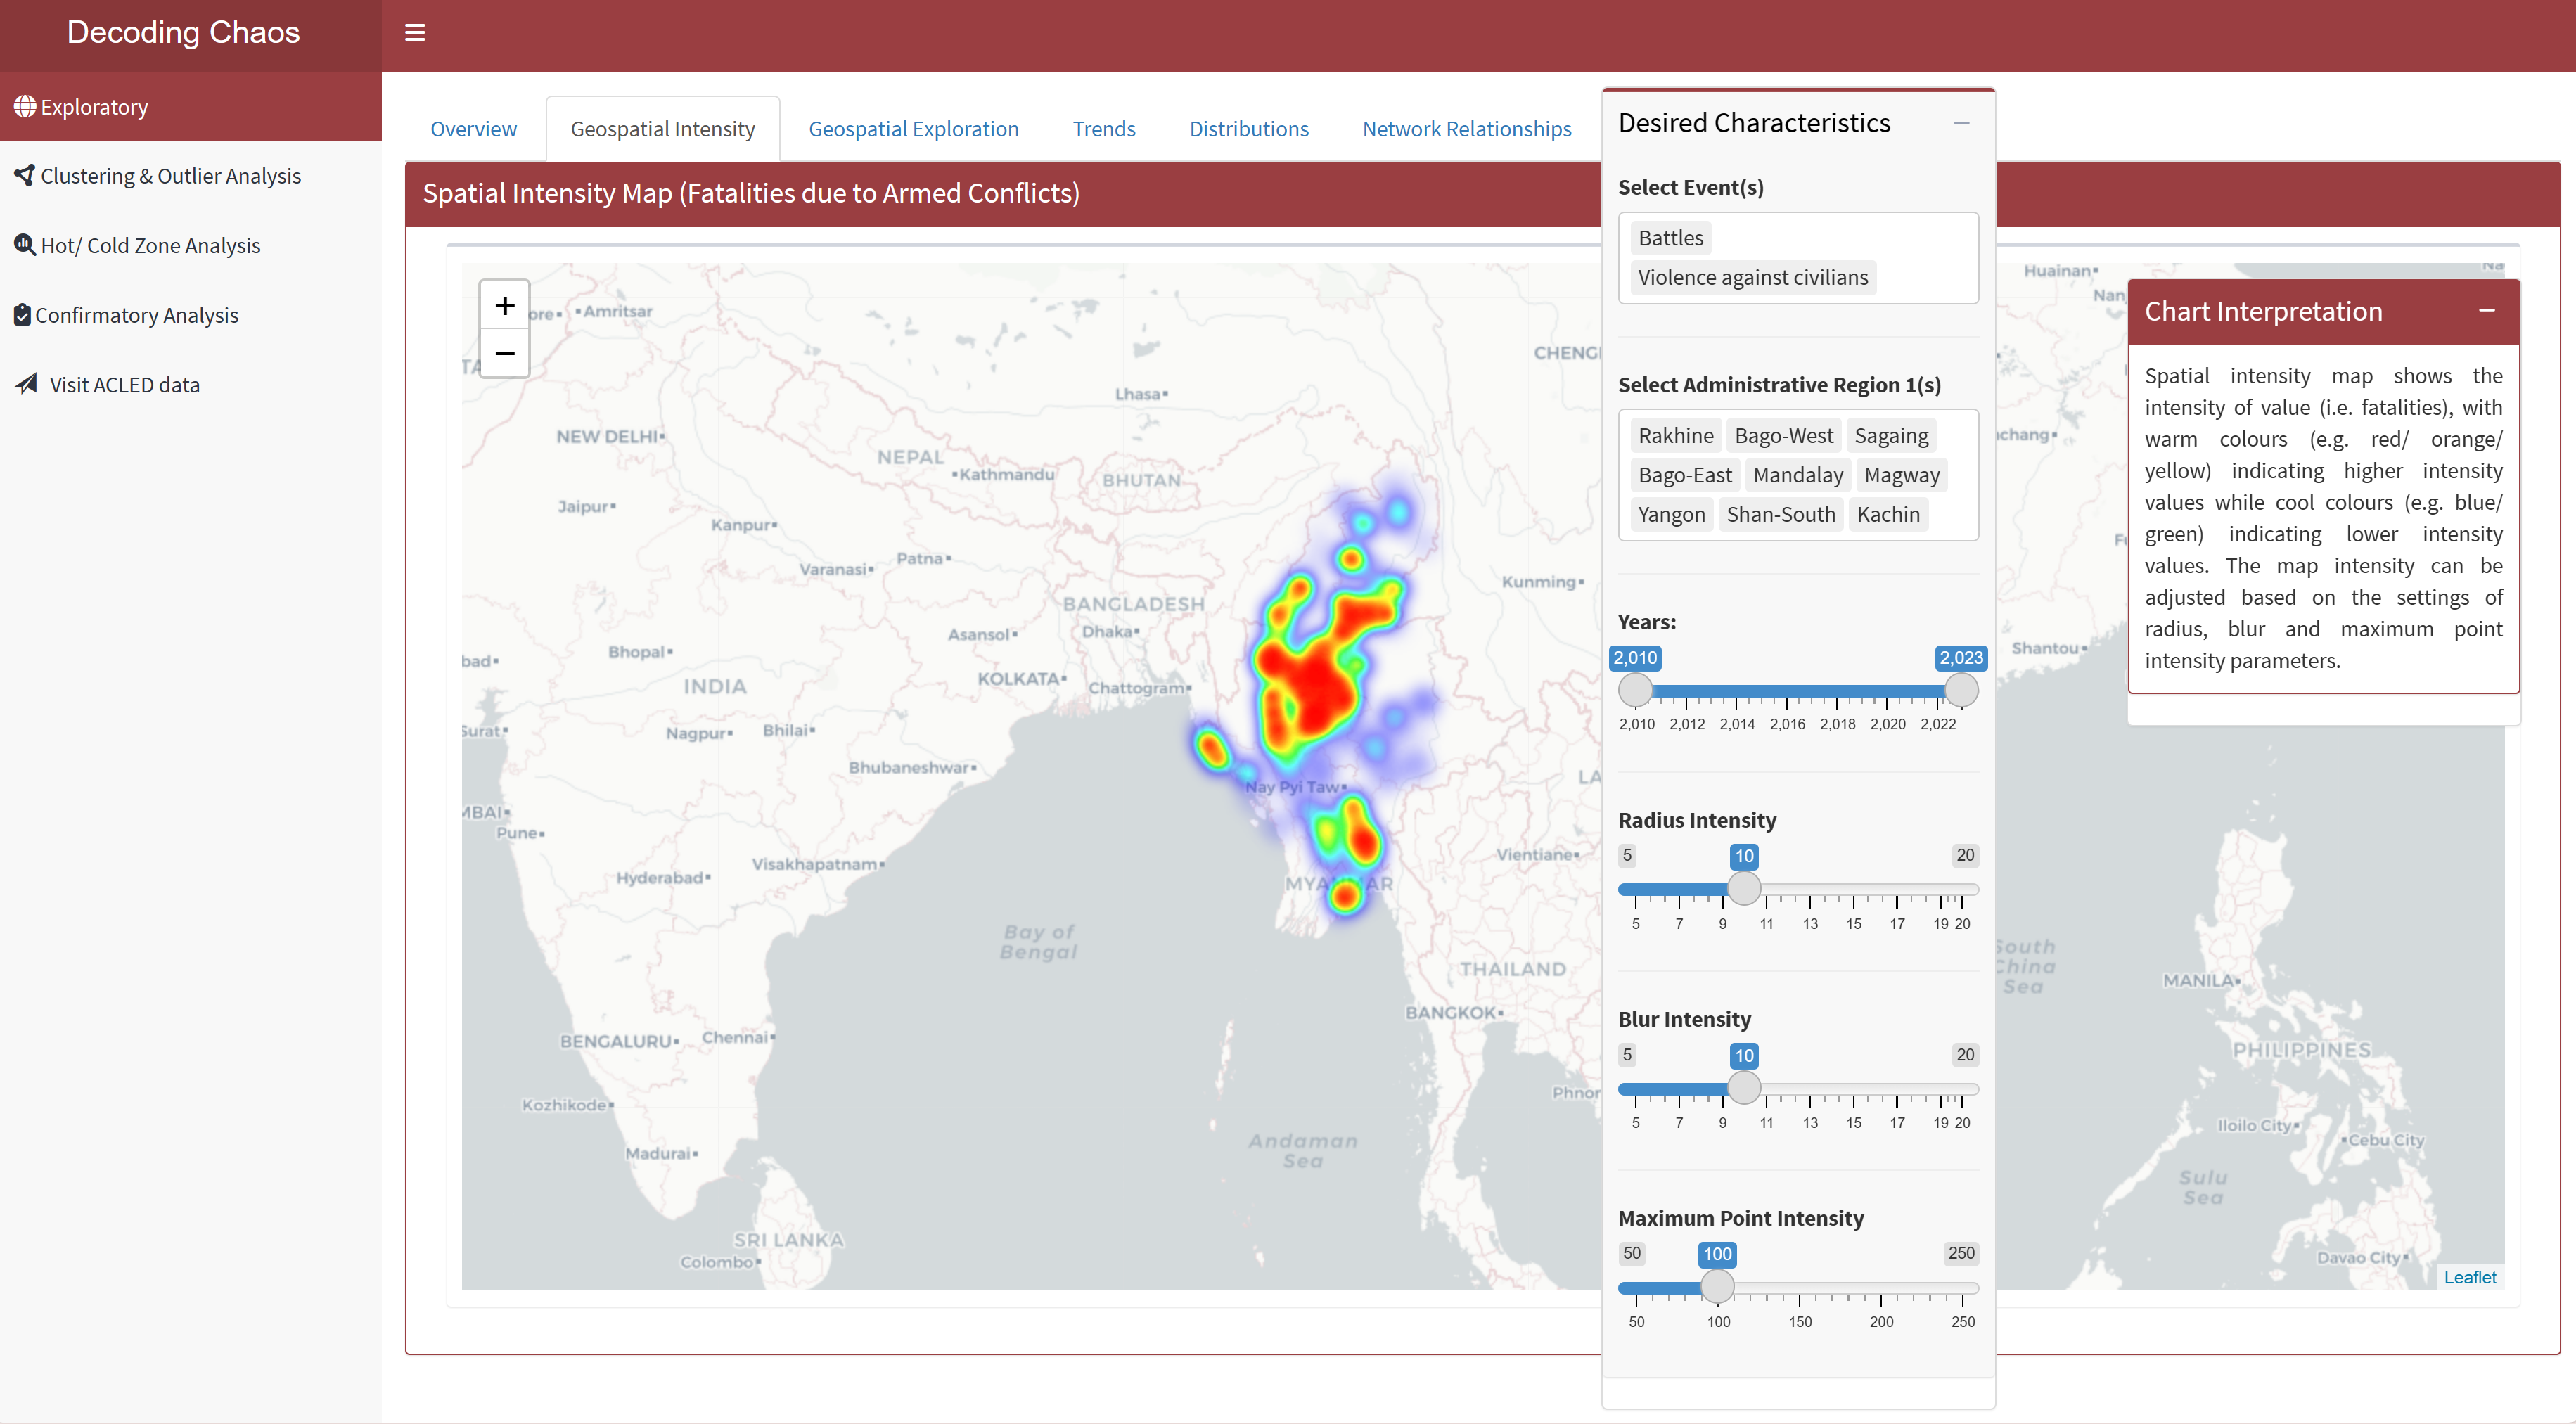
Task: Click the Radius Intensity slider handle
Action: coord(1744,888)
